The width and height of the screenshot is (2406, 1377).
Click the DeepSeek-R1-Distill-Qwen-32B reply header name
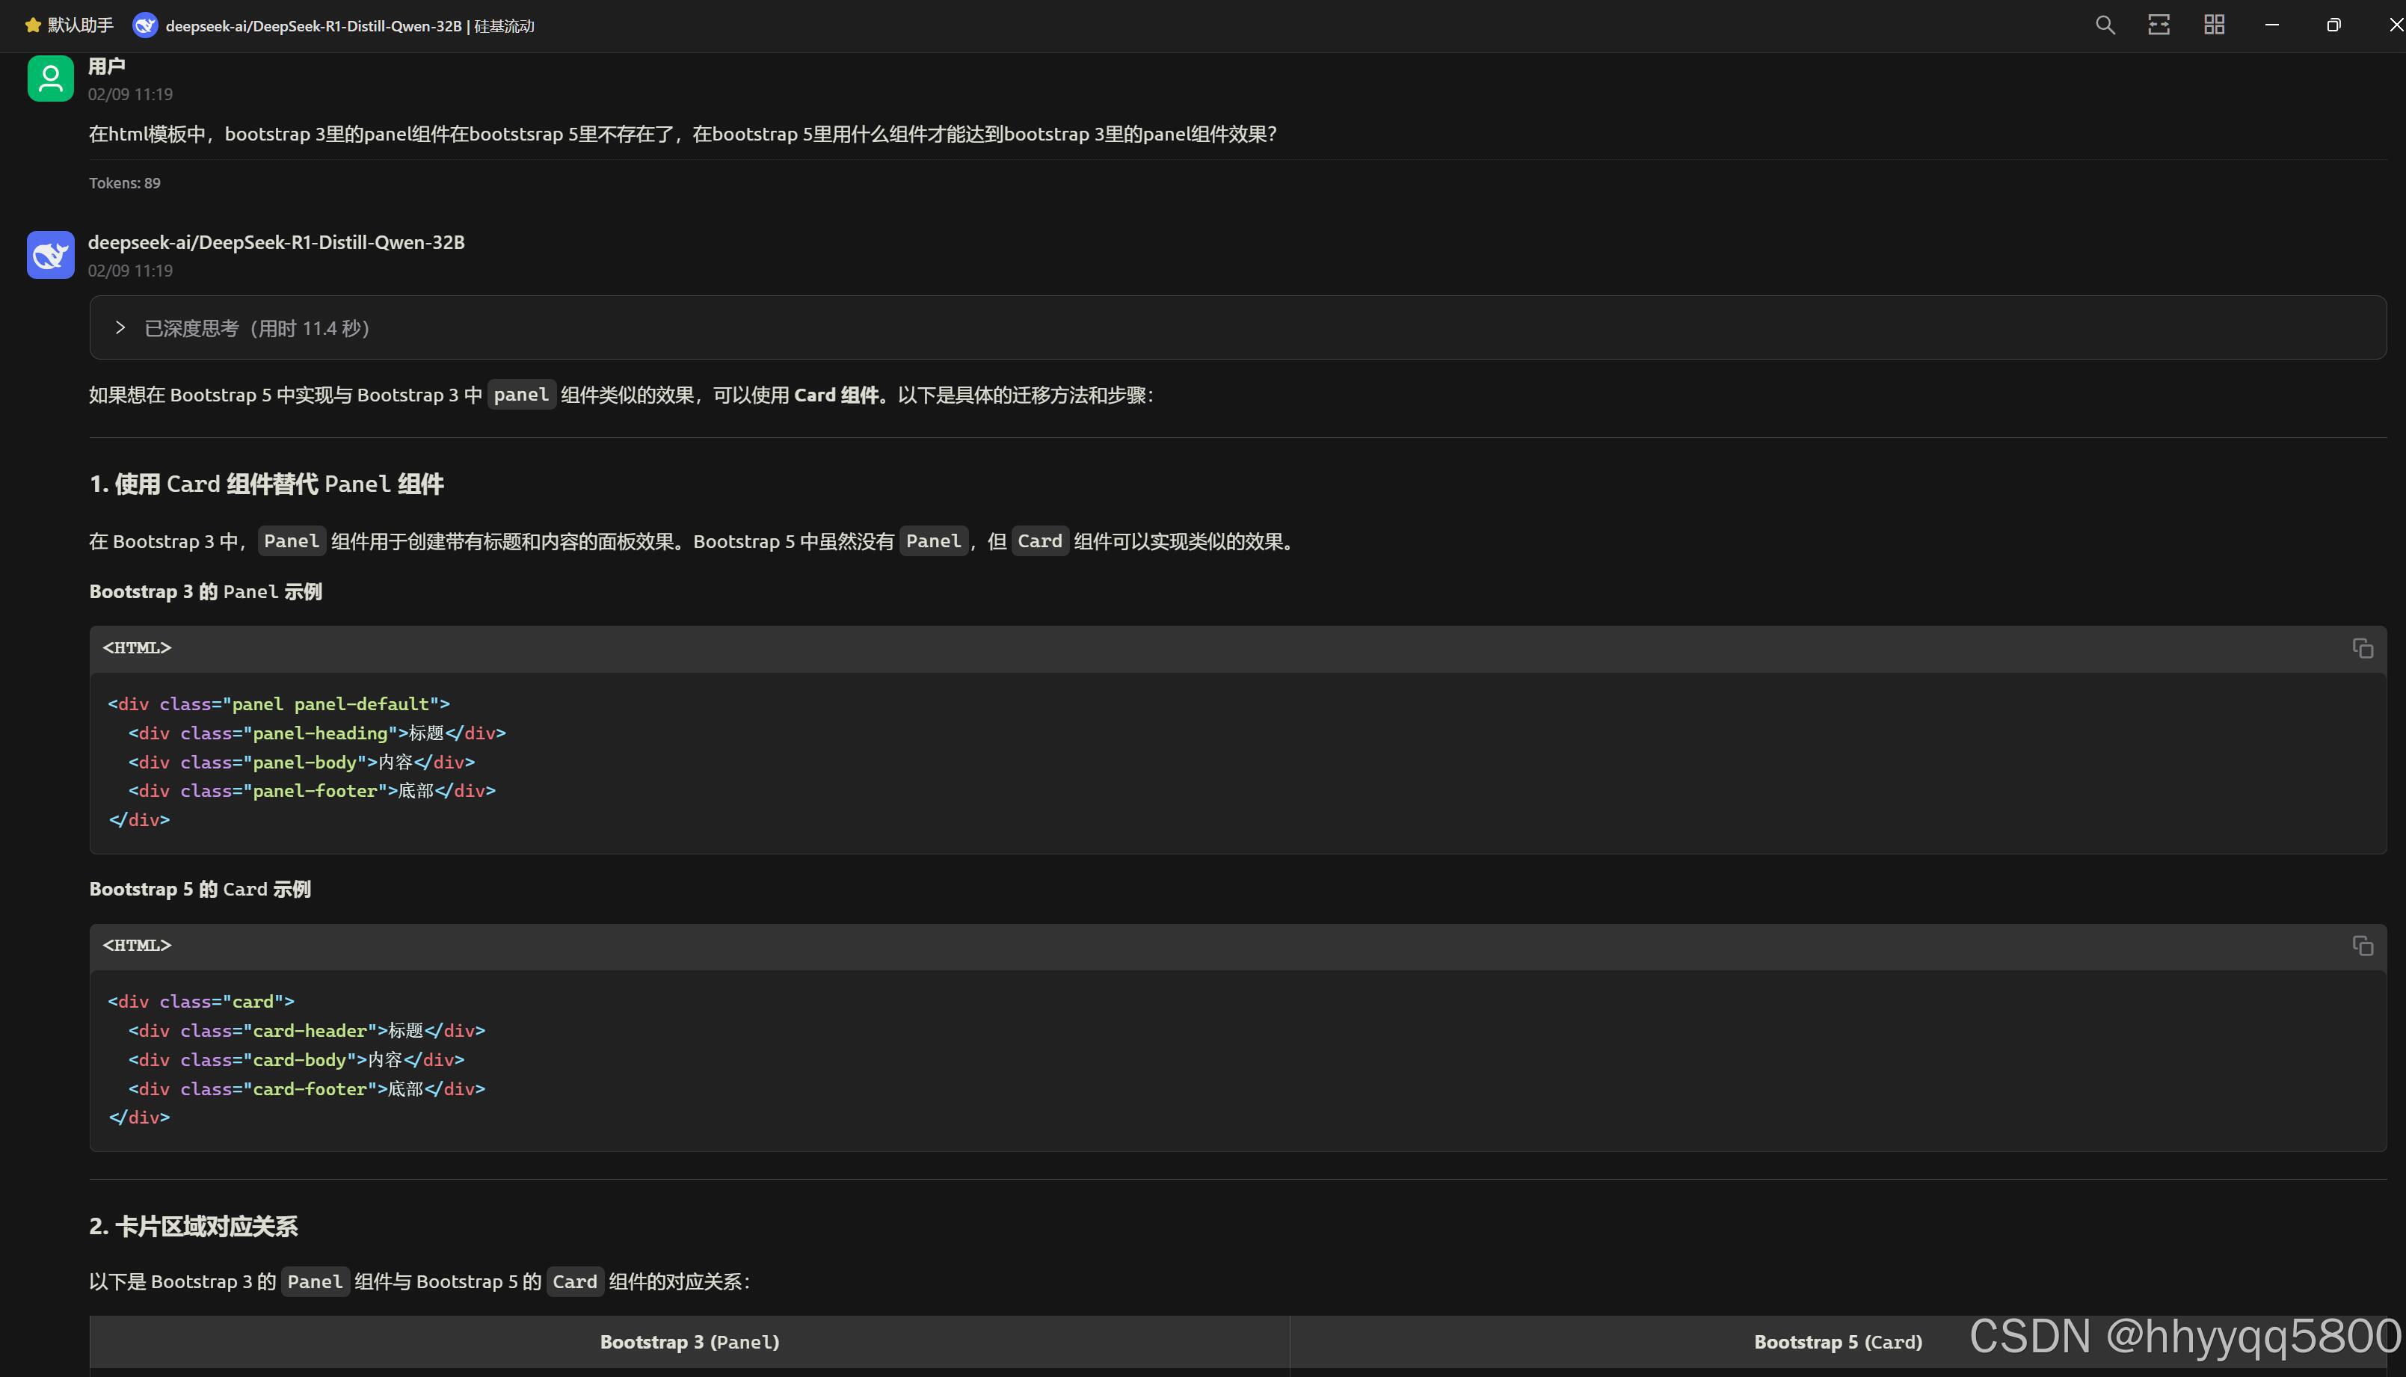click(276, 242)
